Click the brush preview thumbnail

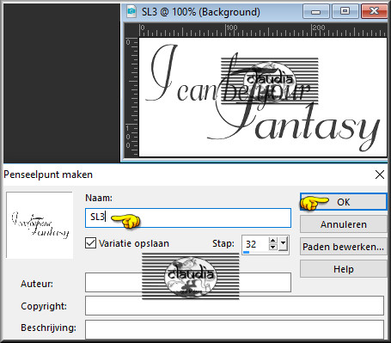pyautogui.click(x=40, y=225)
